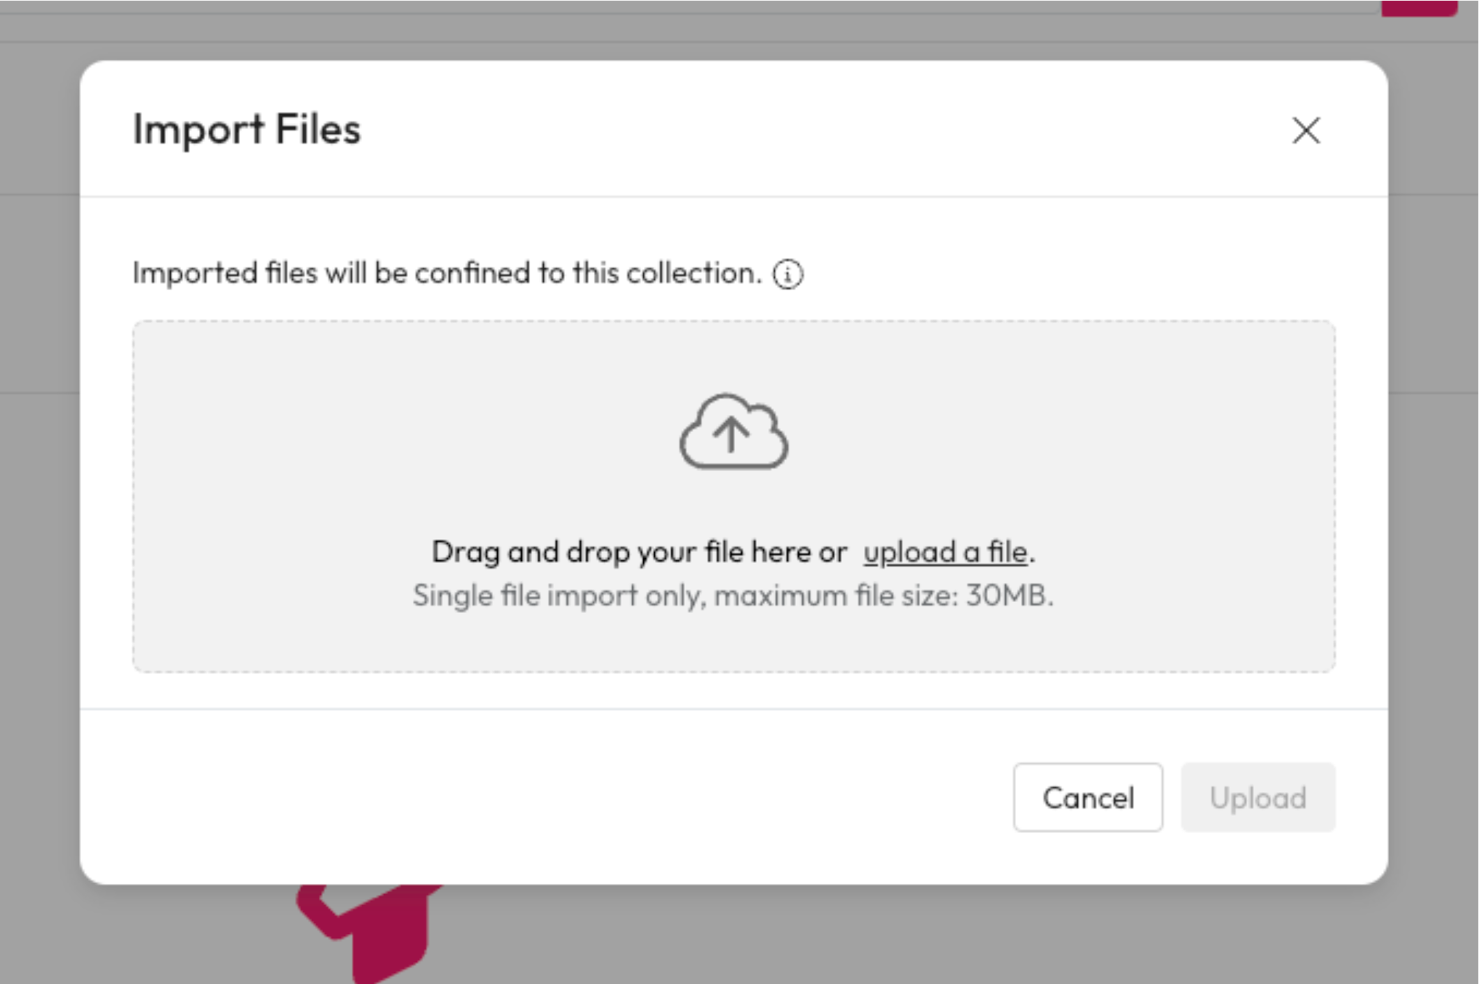Click the arrow inside the cloud icon
This screenshot has height=984, width=1479.
tap(731, 434)
